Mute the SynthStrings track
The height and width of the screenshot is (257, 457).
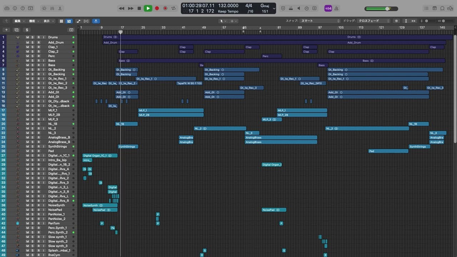pyautogui.click(x=27, y=147)
